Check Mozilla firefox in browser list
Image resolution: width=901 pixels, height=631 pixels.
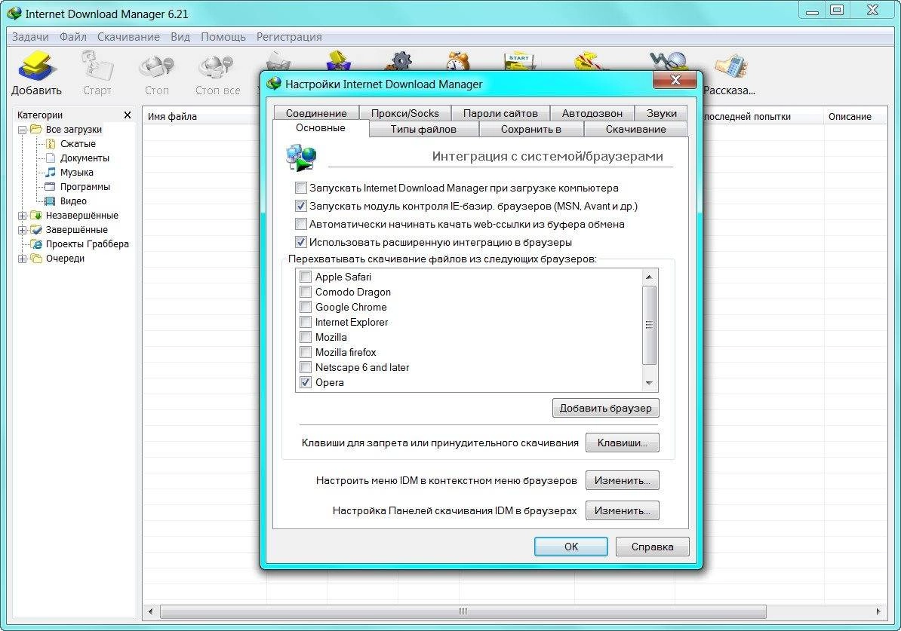(306, 352)
